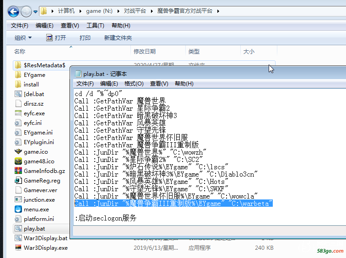Expand the arrow after game (N:) breadcrumb

118,11
